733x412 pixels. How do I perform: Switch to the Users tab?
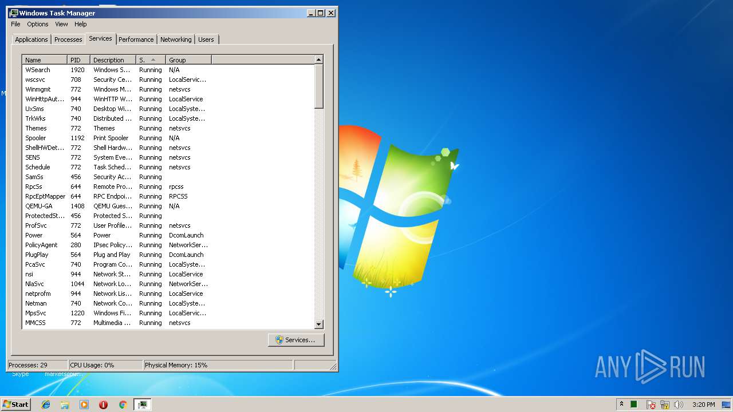point(206,39)
